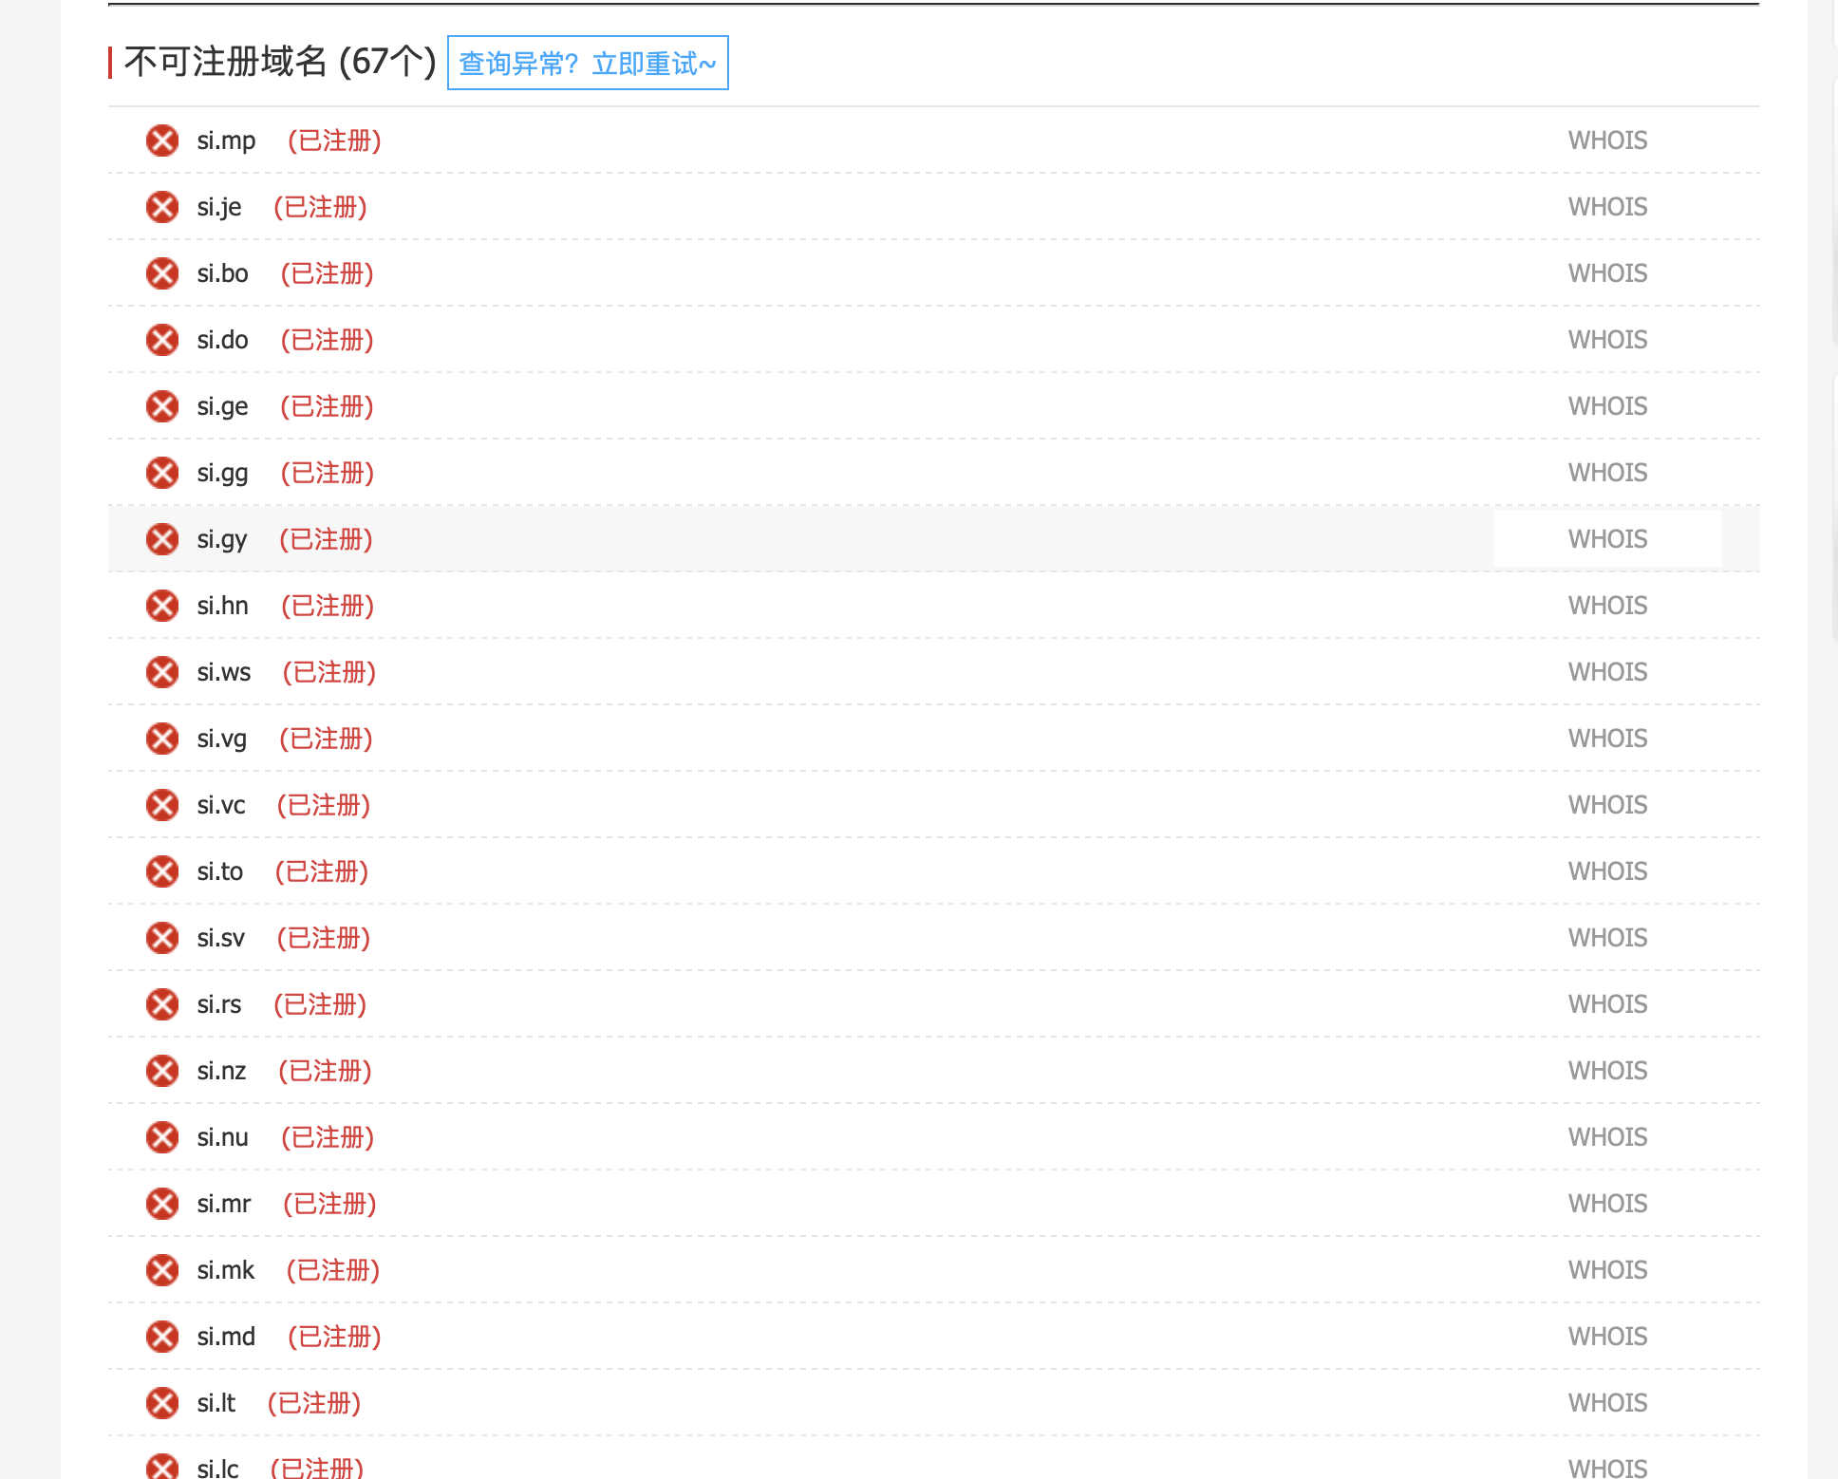Select the si.ws domain name

224,672
